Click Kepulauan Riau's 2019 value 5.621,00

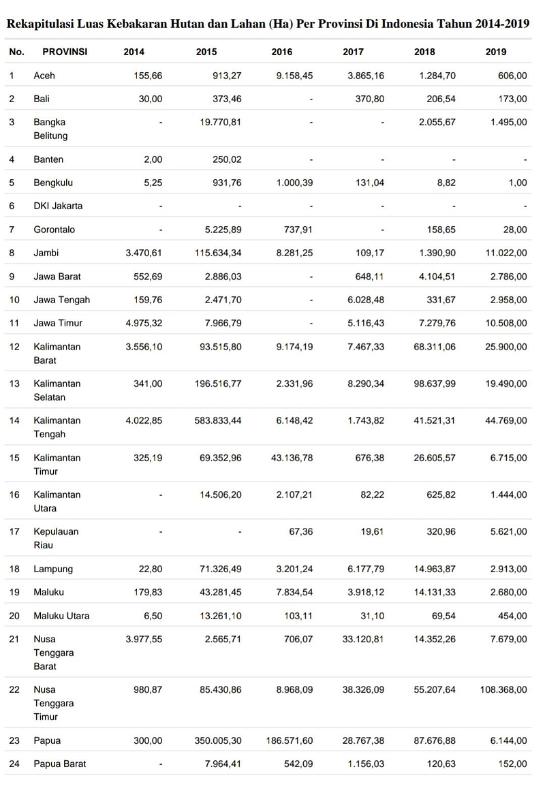click(504, 531)
